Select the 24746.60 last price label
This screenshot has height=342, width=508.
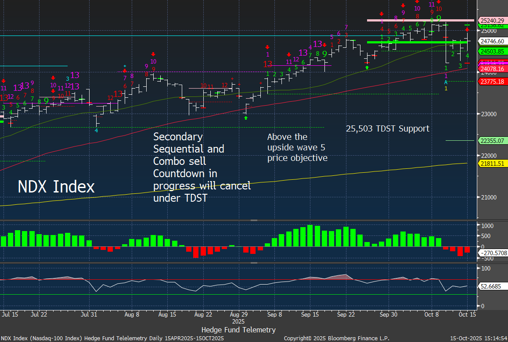(x=491, y=41)
